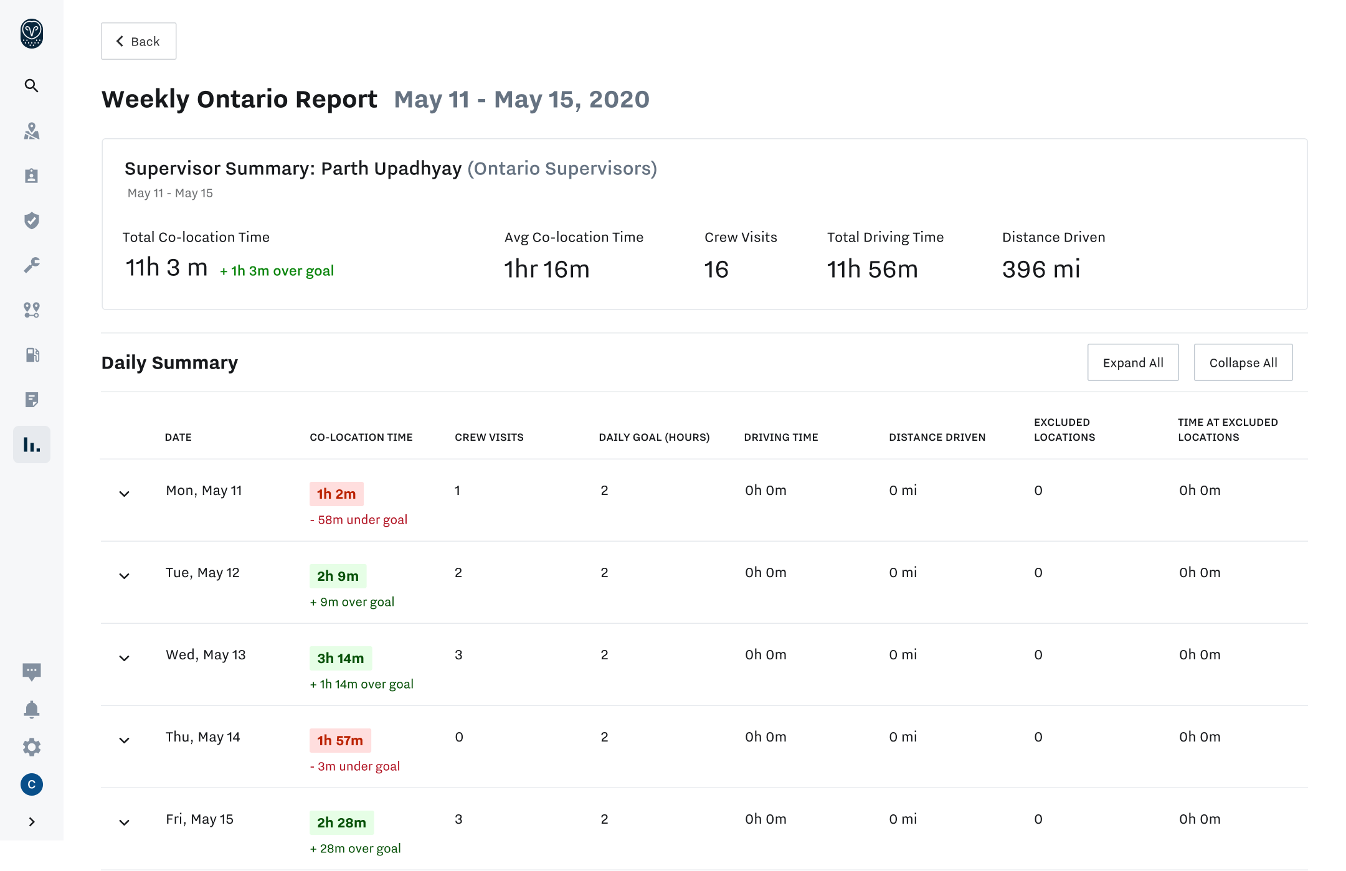1346x871 pixels.
Task: Open the C user avatar
Action: click(31, 784)
